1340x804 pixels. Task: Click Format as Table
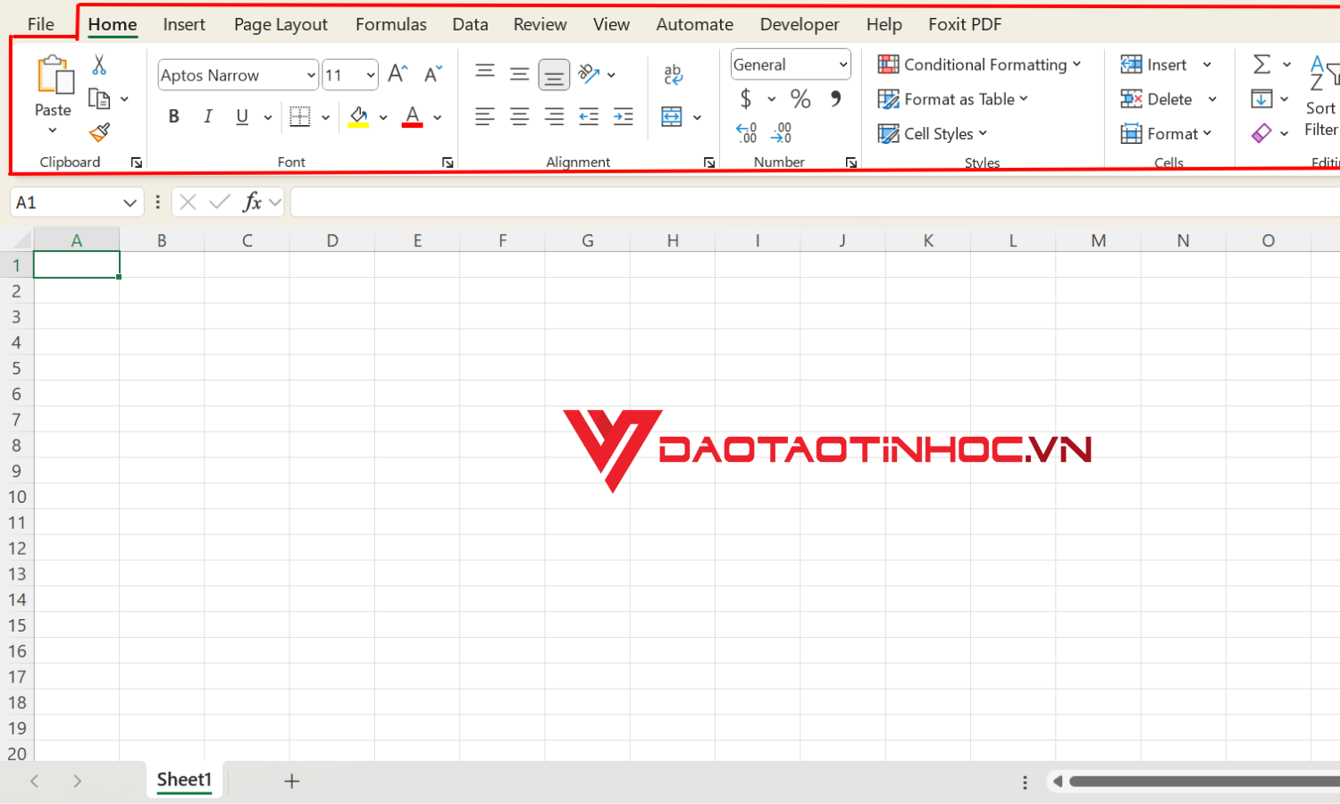pos(952,99)
